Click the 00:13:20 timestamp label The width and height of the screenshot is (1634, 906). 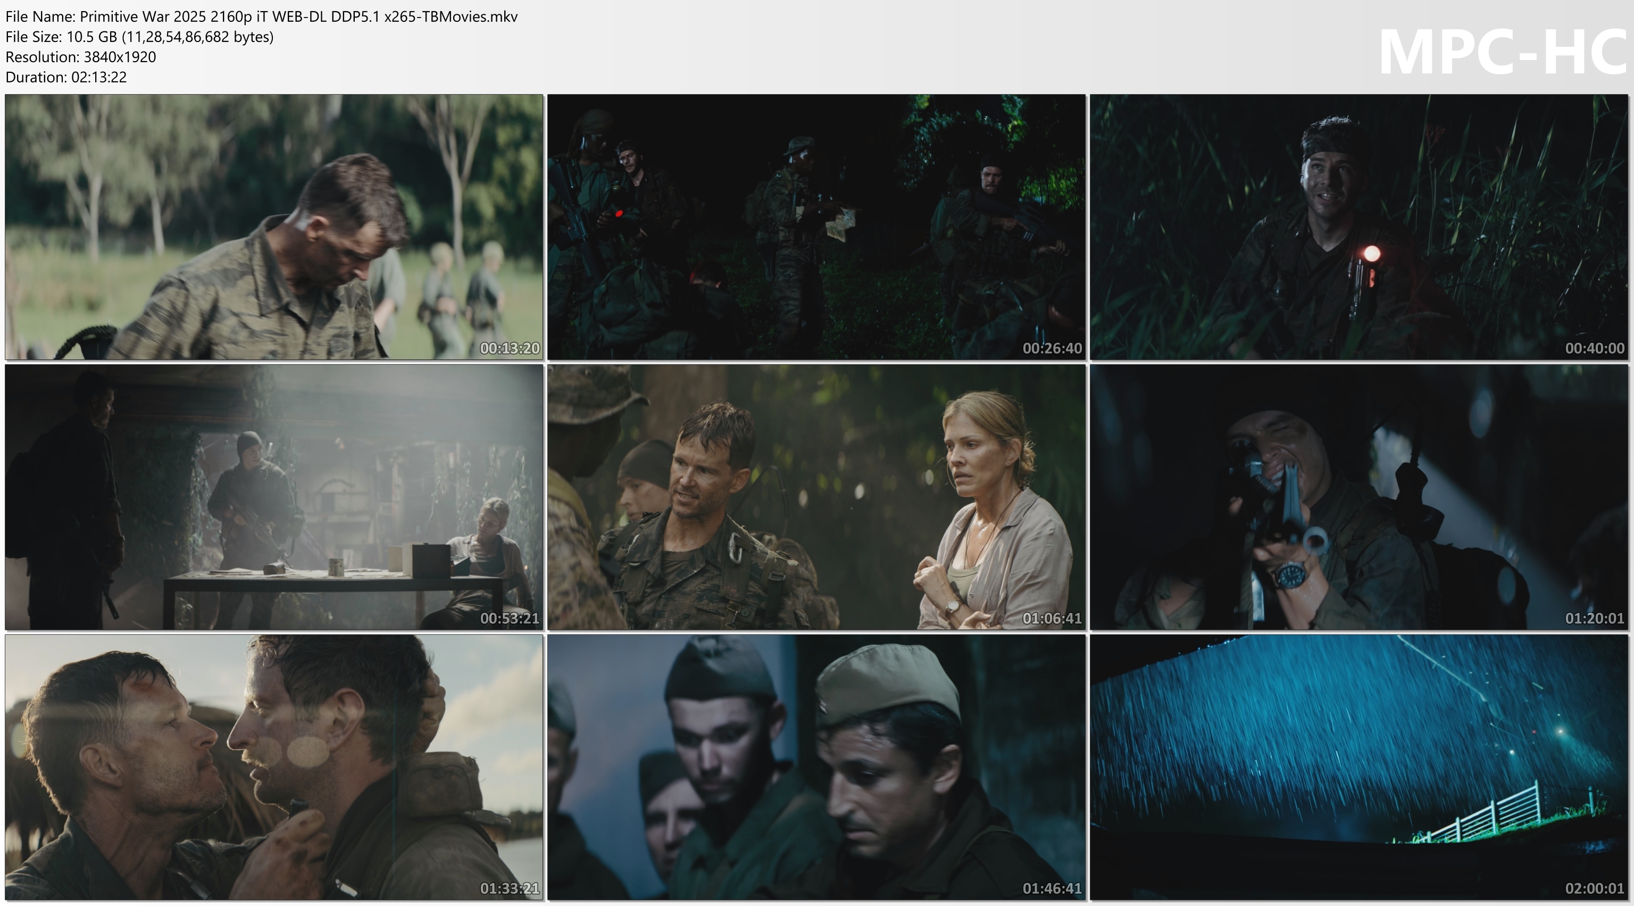510,348
